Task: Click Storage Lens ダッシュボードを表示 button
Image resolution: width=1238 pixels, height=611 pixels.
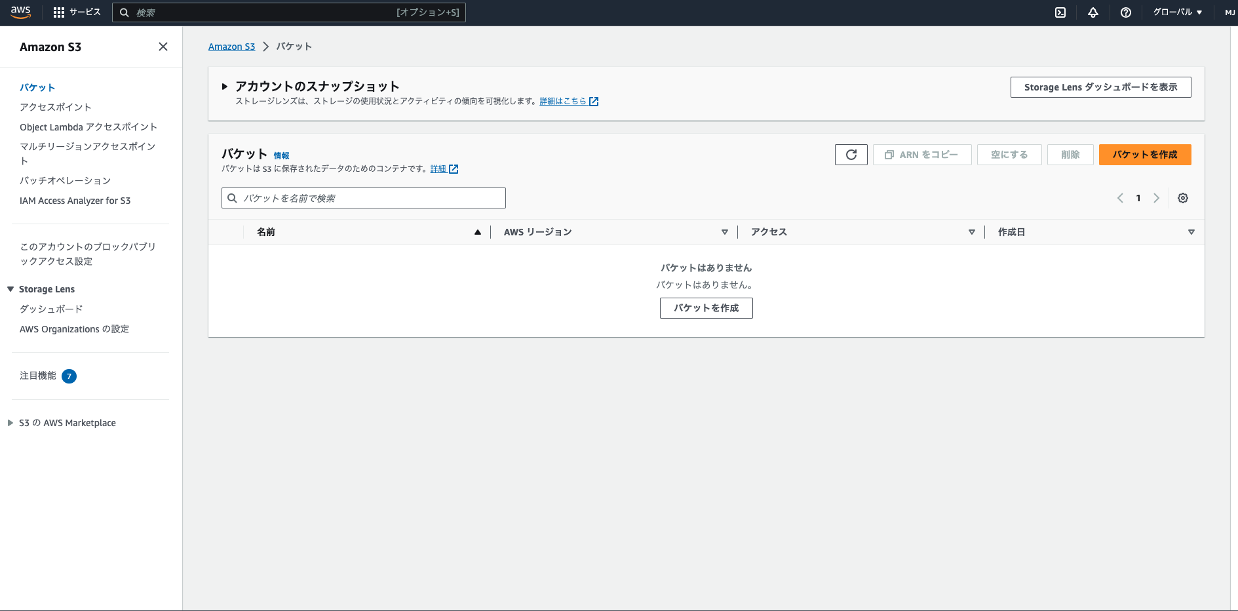Action: [x=1101, y=87]
